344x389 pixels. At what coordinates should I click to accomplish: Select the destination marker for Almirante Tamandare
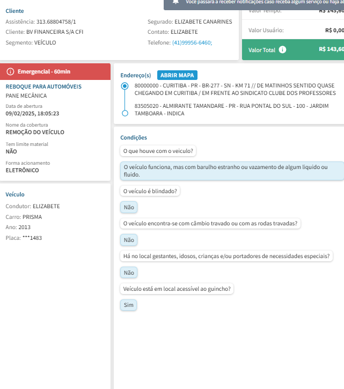click(x=125, y=113)
